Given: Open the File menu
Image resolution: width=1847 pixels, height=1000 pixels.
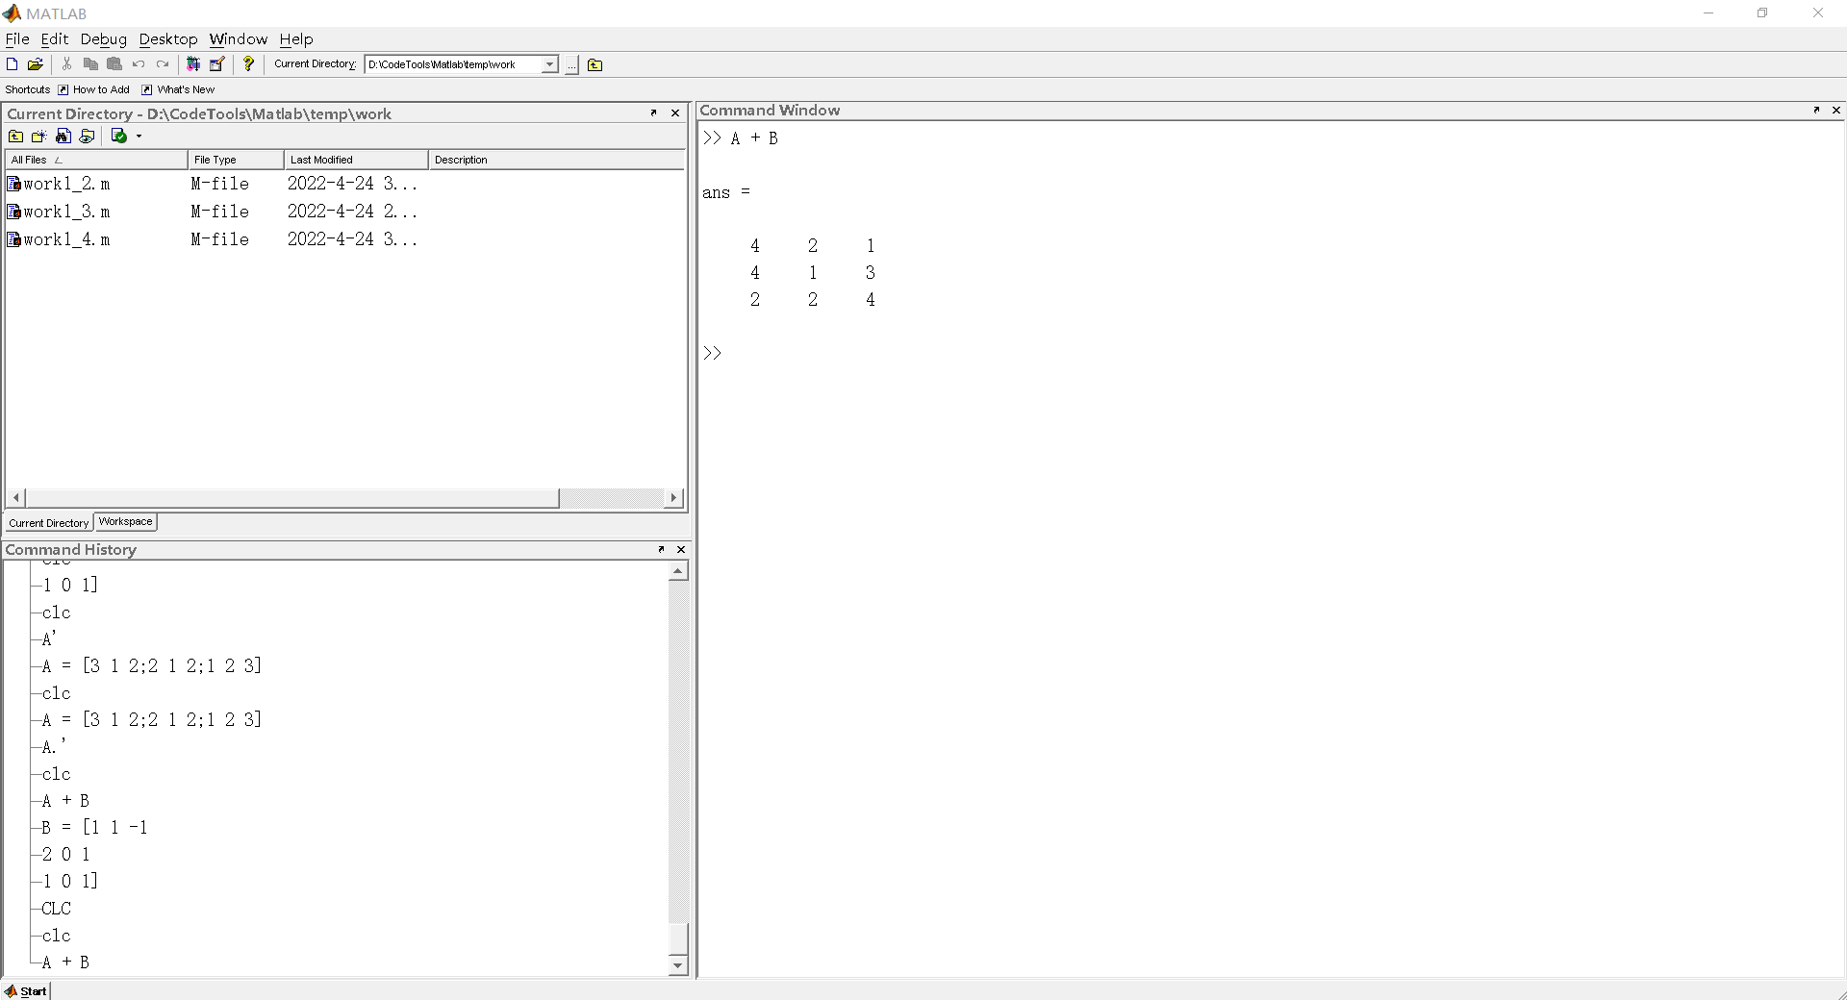Looking at the screenshot, I should tap(17, 39).
